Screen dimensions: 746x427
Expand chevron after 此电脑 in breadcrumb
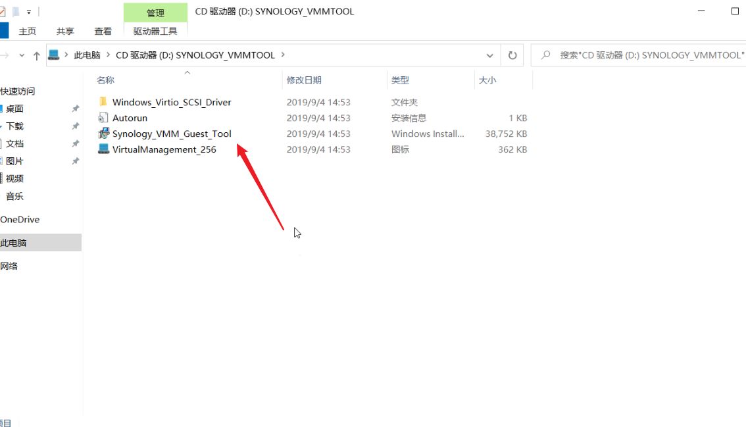pos(108,55)
